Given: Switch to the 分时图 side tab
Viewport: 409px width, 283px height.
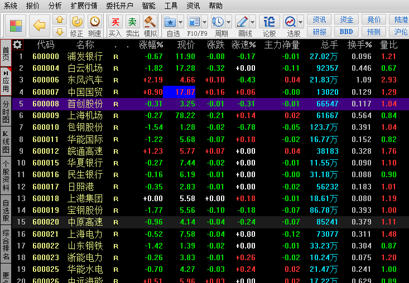Looking at the screenshot, I should point(6,111).
